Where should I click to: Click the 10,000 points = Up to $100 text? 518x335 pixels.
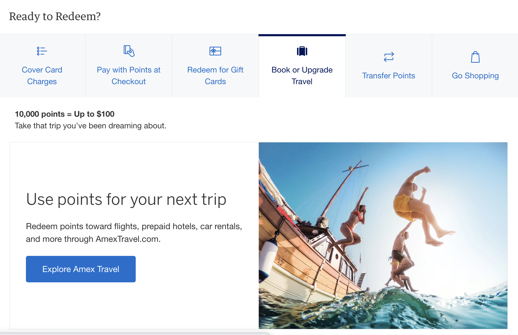coord(65,114)
